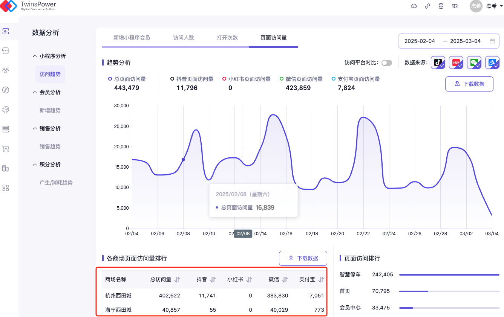Switch to the 访问人数 tab

[184, 38]
